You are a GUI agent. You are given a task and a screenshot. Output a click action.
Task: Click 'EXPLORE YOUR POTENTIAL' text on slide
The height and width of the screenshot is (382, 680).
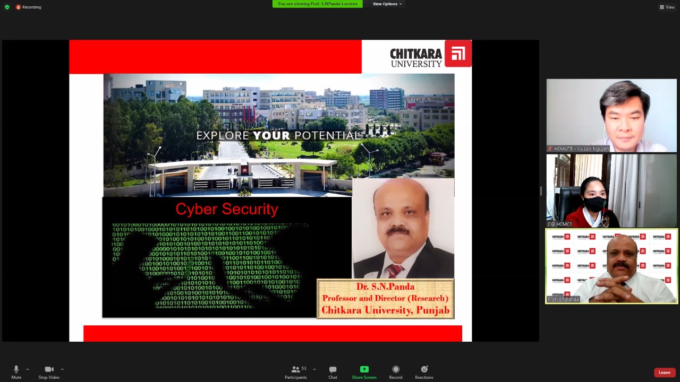(x=278, y=135)
